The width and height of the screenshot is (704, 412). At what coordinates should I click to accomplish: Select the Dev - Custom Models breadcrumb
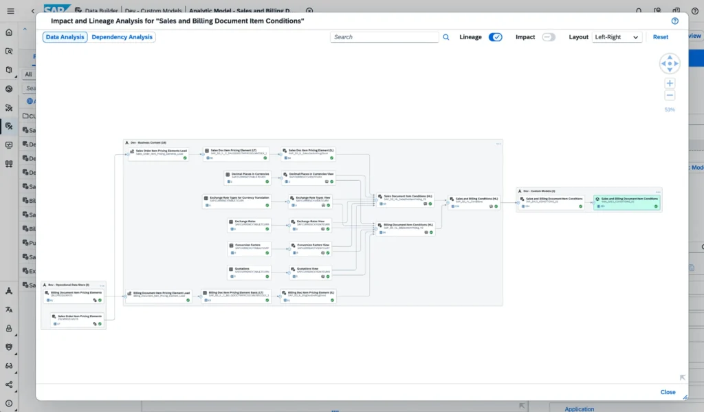click(153, 10)
